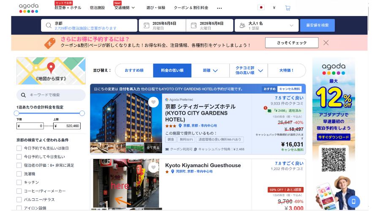380x211 pixels.
Task: Open the Agoda home logo
Action: coord(29,8)
